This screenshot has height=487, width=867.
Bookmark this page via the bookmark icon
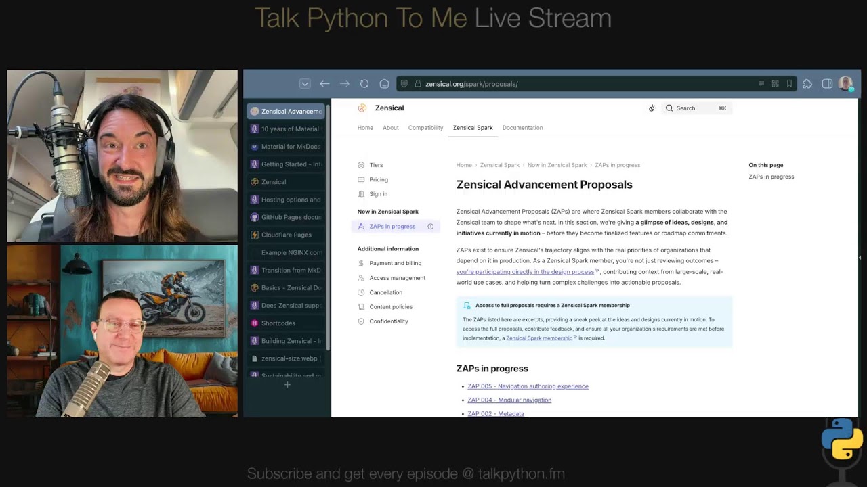coord(789,84)
